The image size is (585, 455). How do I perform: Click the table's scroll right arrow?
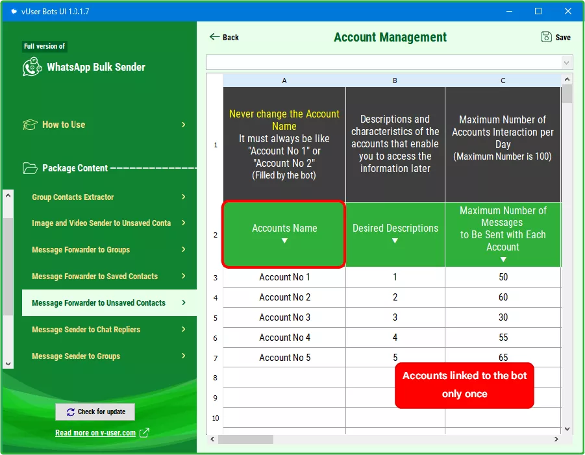click(556, 439)
